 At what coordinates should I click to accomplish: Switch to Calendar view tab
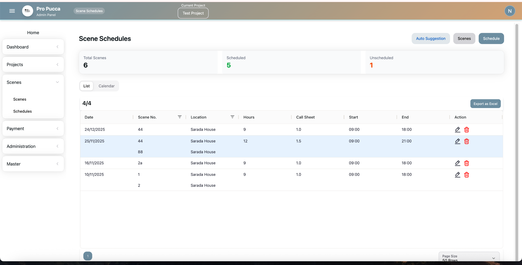pos(107,86)
